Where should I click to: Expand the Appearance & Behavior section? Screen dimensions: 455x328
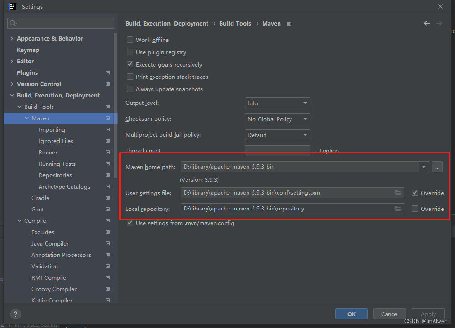11,38
